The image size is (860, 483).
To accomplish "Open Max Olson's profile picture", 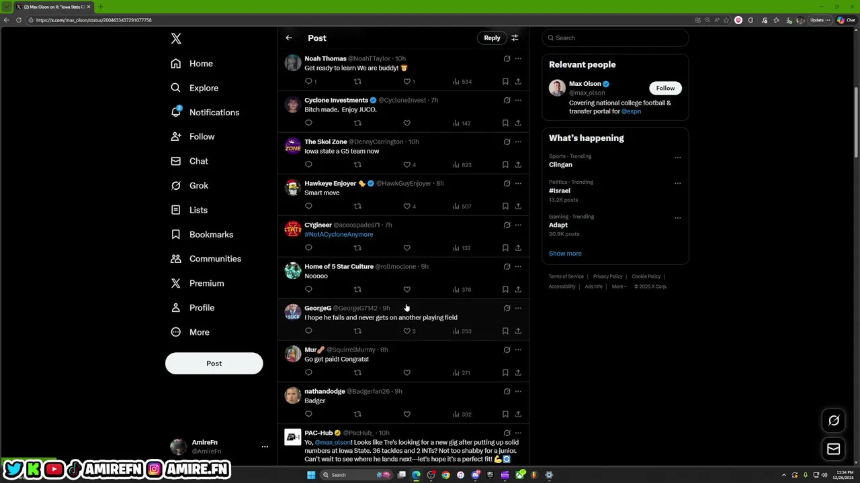I will pos(557,88).
